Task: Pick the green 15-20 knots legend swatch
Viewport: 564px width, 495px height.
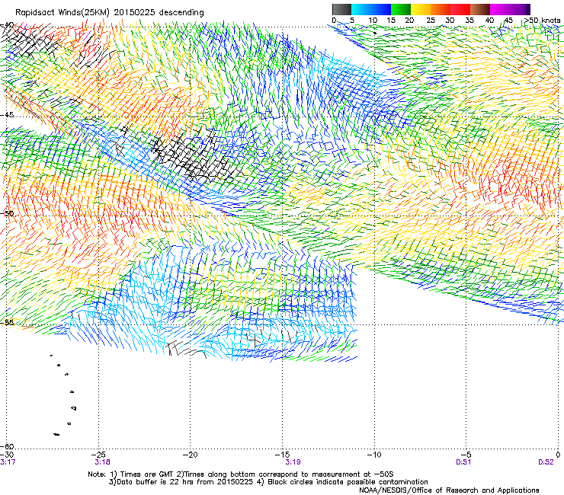Action: click(401, 9)
